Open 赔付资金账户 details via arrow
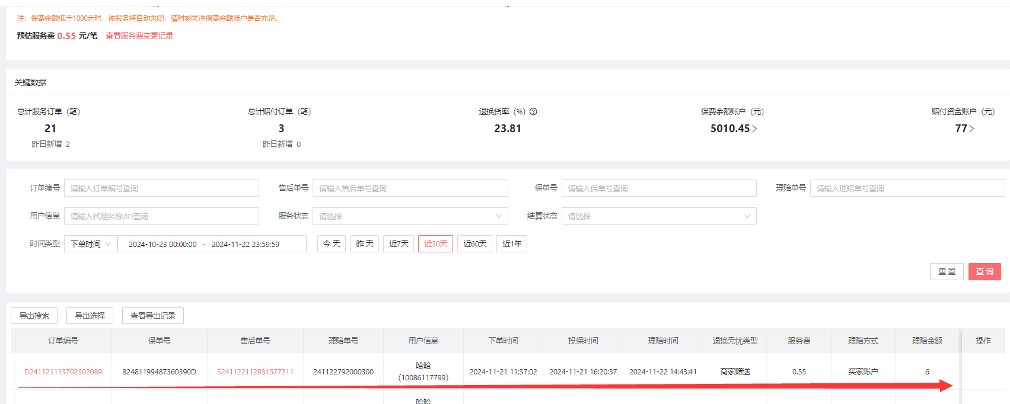 coord(971,129)
